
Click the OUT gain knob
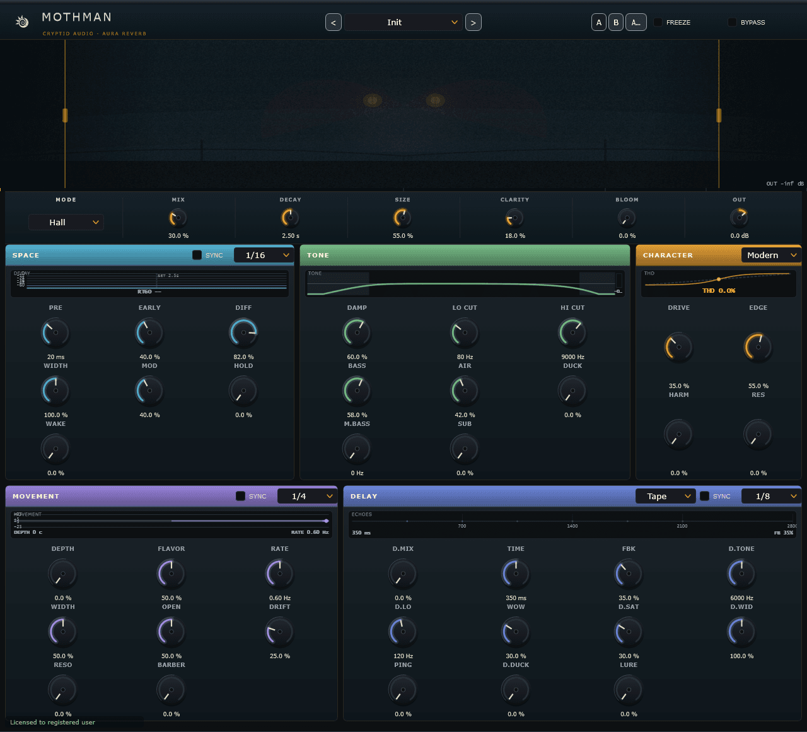(x=740, y=218)
